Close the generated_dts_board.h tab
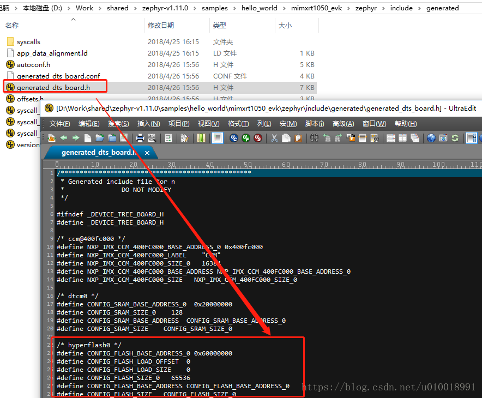 tap(147, 153)
